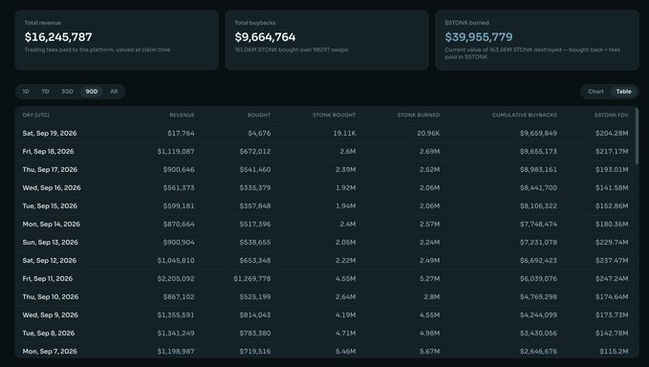Select the Mon, Sep 7, 2026 row date
Image resolution: width=649 pixels, height=367 pixels.
(x=50, y=352)
